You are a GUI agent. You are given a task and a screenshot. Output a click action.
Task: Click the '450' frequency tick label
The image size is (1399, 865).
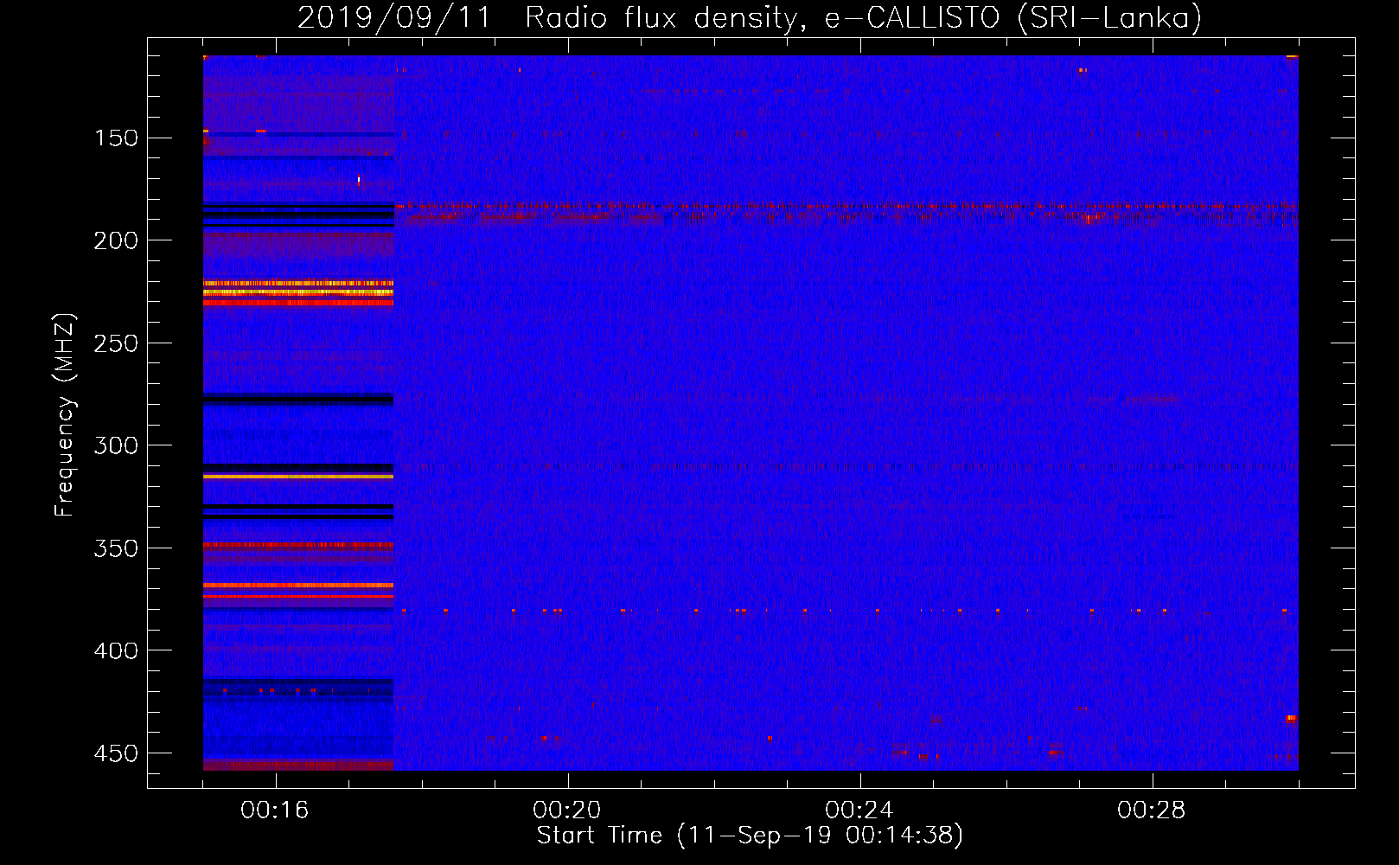[x=116, y=753]
